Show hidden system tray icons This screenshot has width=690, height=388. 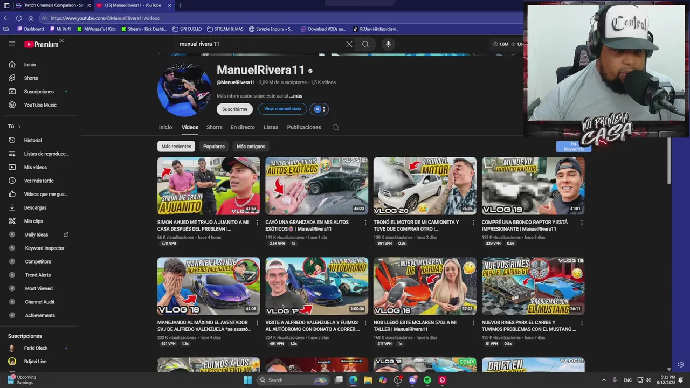(604, 380)
